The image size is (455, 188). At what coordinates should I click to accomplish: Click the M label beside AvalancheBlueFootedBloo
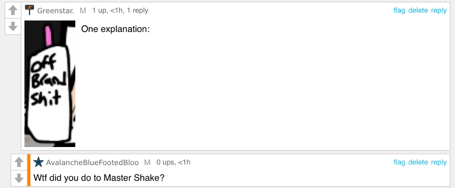pyautogui.click(x=147, y=162)
